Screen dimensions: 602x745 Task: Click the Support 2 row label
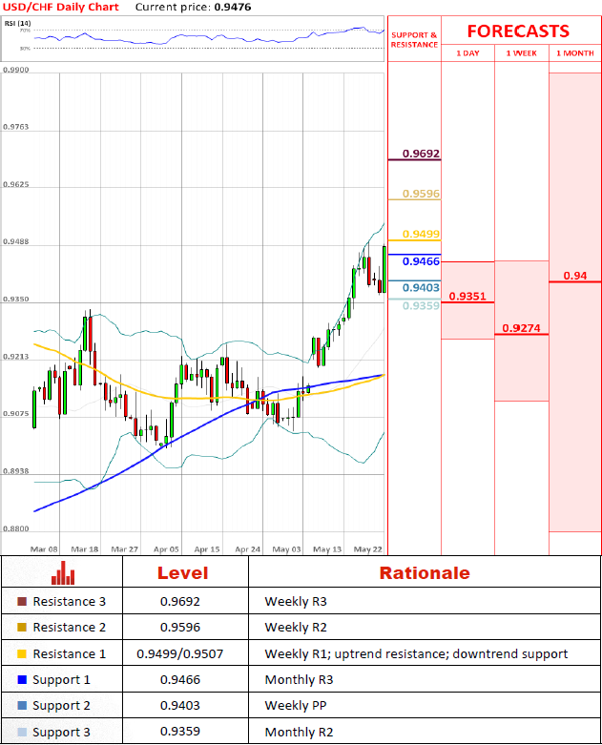pos(61,706)
